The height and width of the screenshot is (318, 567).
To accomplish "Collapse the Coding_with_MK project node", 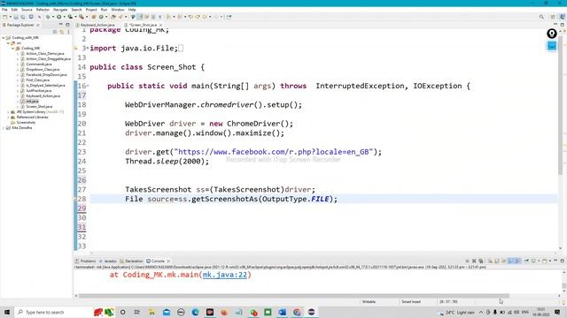I will pyautogui.click(x=4, y=37).
